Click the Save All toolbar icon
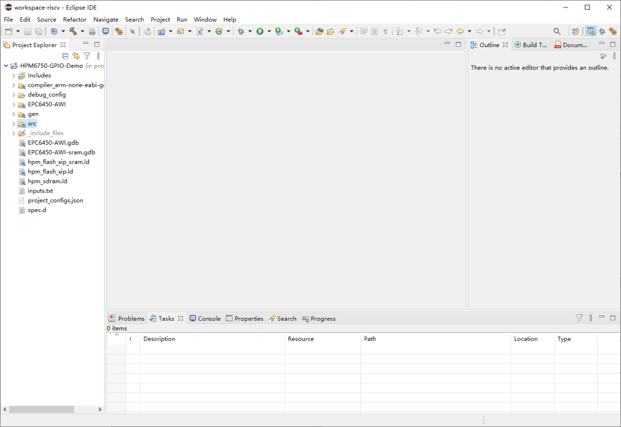 pos(39,31)
